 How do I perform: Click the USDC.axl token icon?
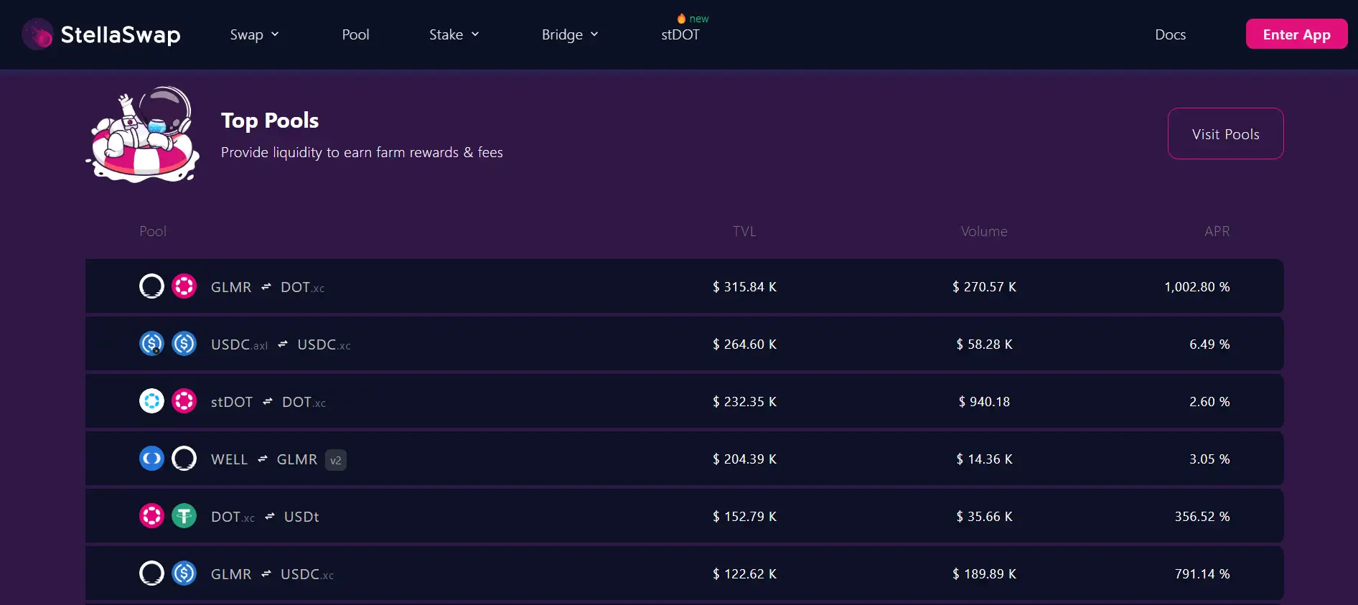pos(151,344)
